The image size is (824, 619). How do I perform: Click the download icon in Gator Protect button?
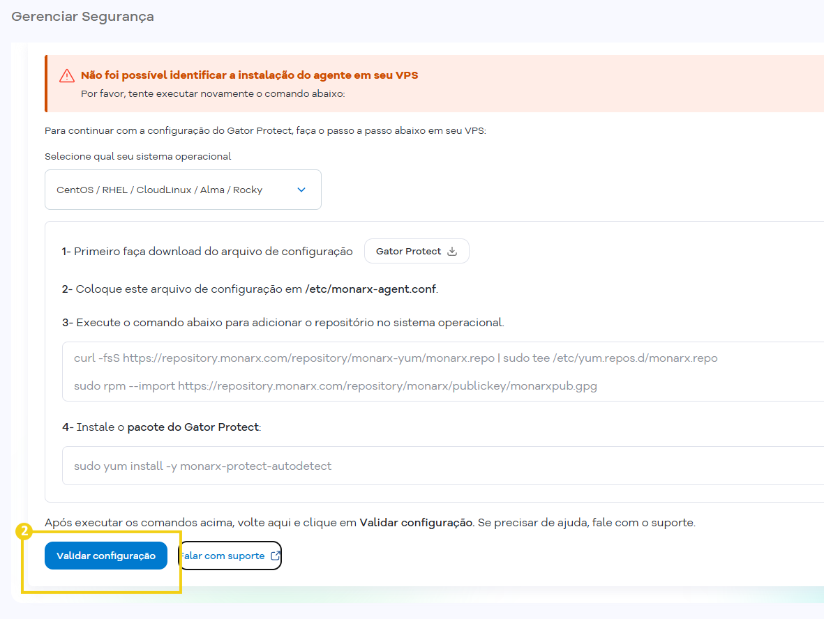click(452, 252)
